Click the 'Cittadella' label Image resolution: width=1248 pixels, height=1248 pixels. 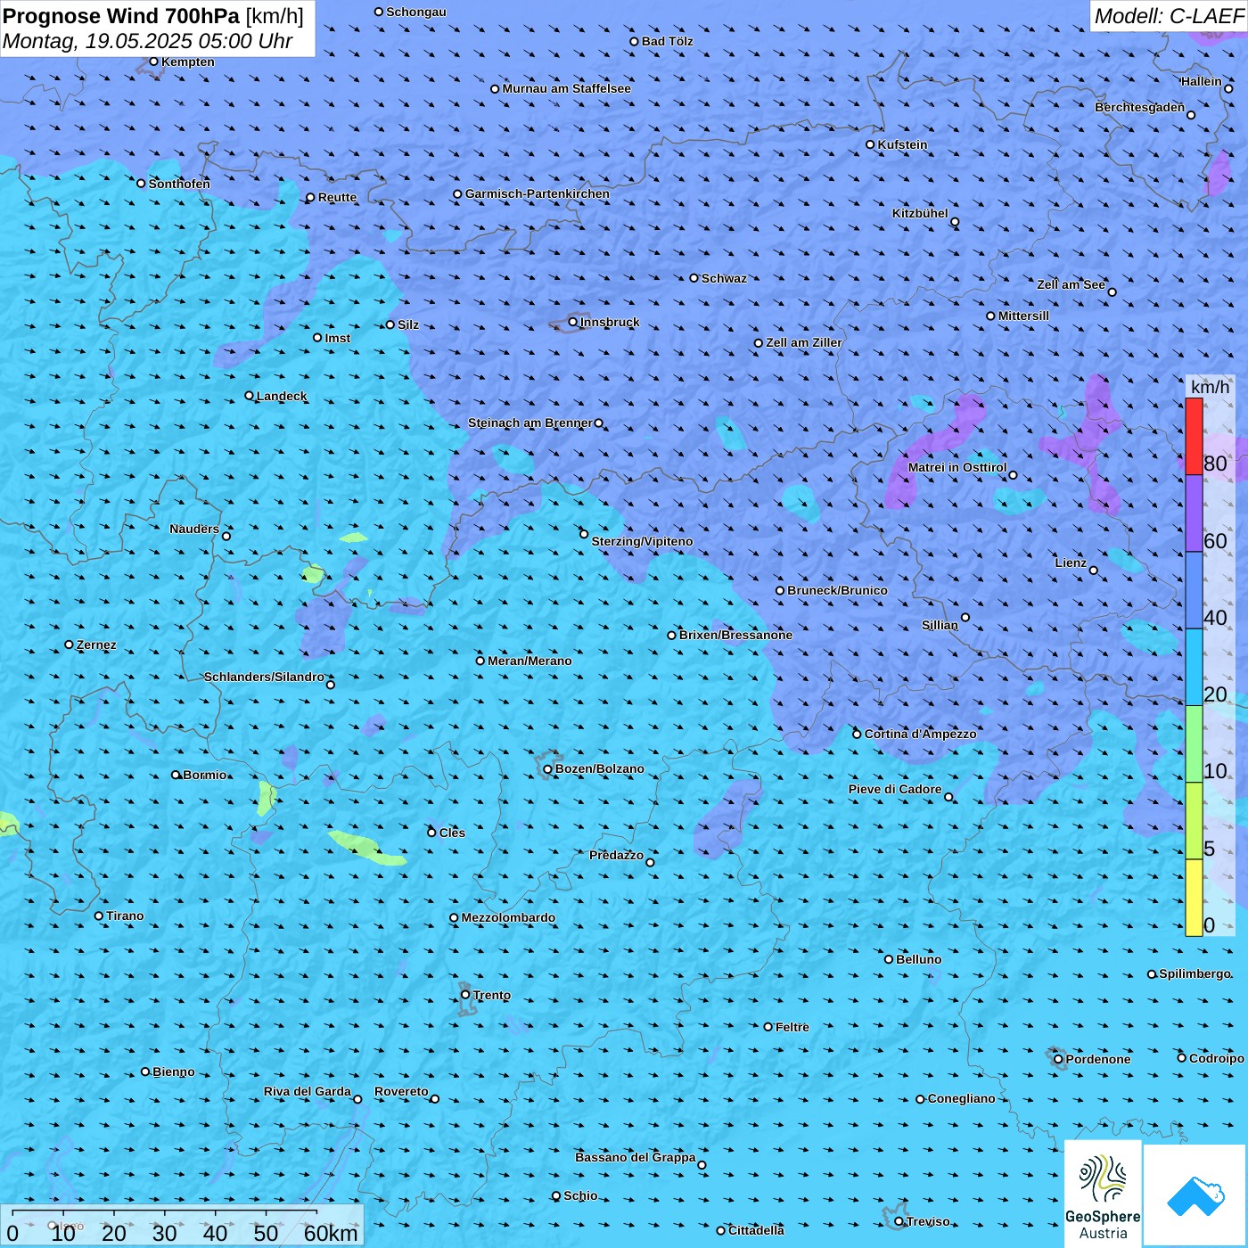pyautogui.click(x=757, y=1230)
